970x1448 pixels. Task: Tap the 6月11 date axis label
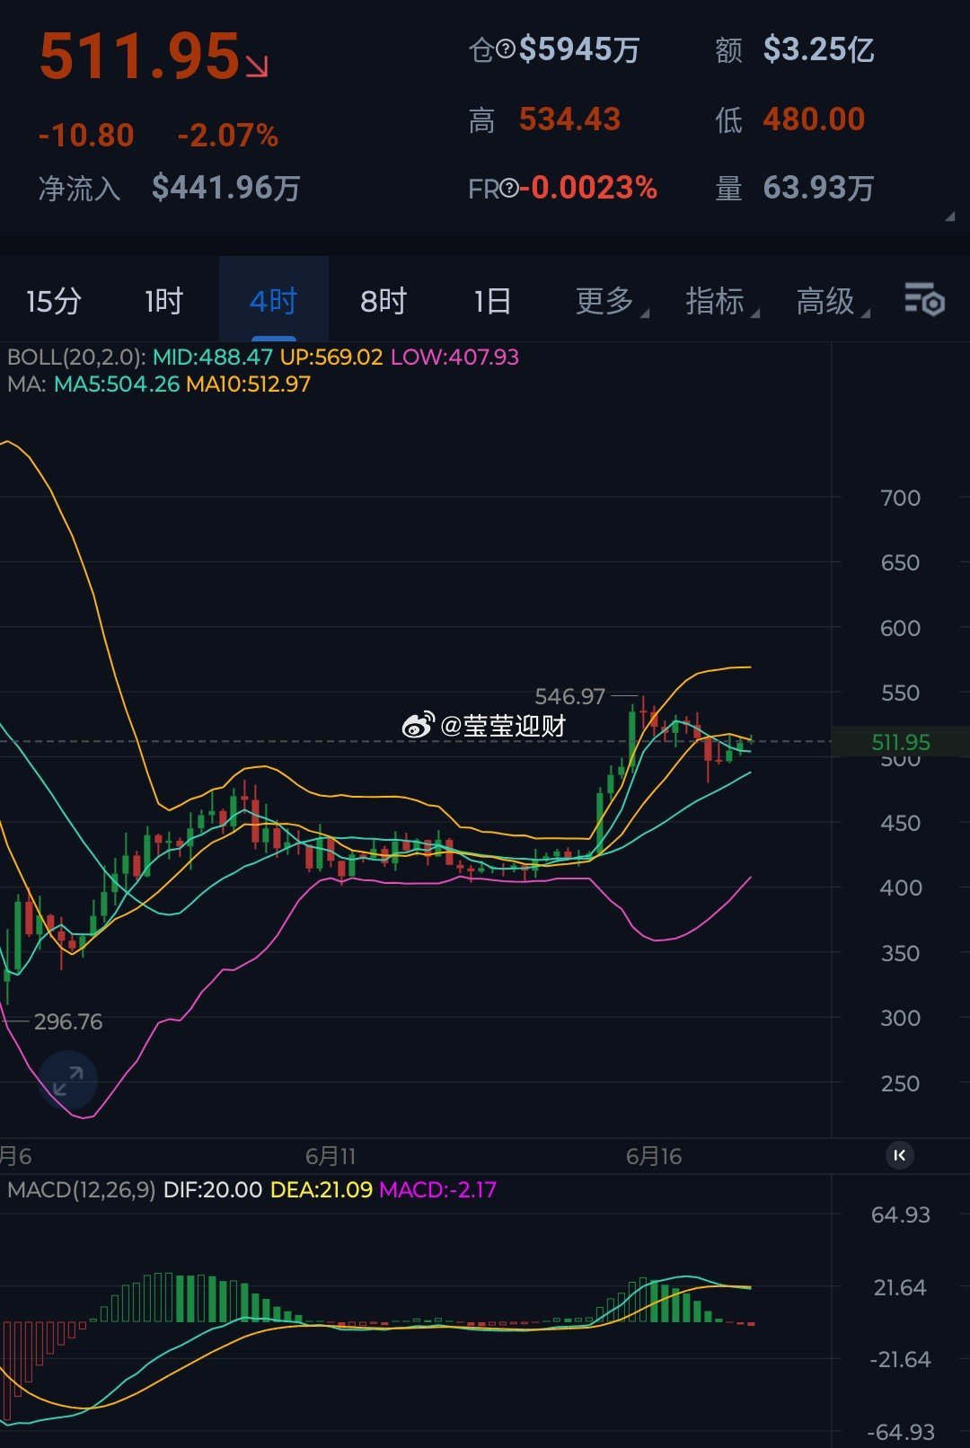click(331, 1156)
